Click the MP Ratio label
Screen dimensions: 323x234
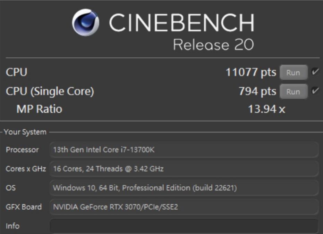pyautogui.click(x=39, y=109)
